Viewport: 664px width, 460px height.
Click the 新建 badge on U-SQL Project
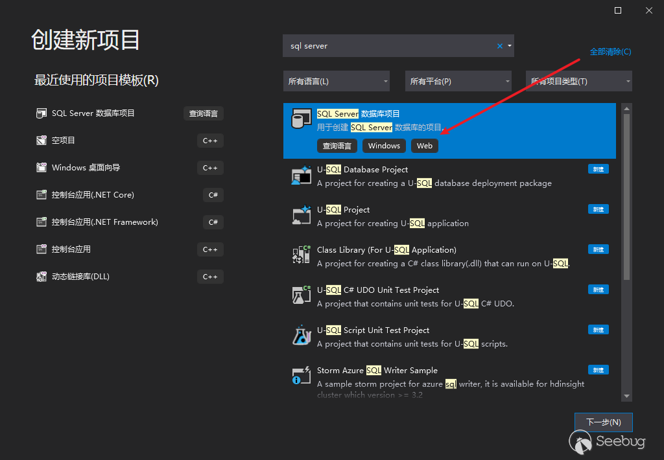598,209
